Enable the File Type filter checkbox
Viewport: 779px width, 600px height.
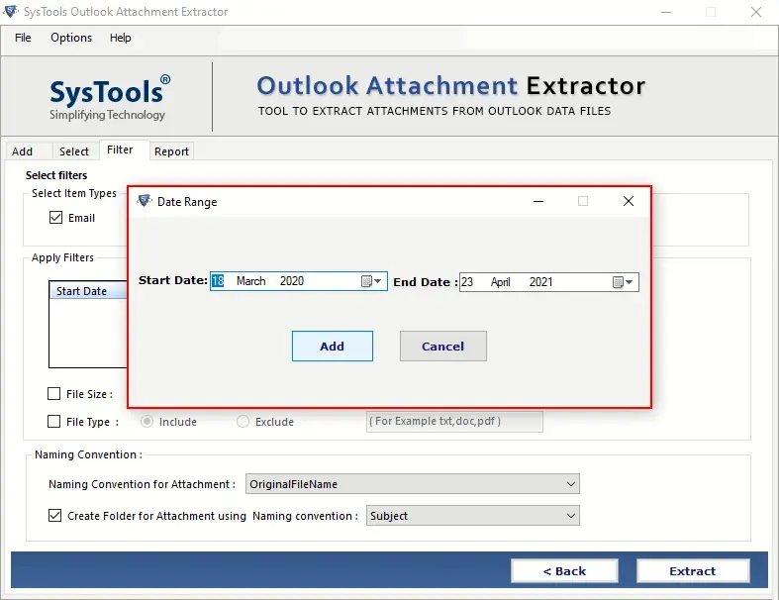(x=53, y=422)
